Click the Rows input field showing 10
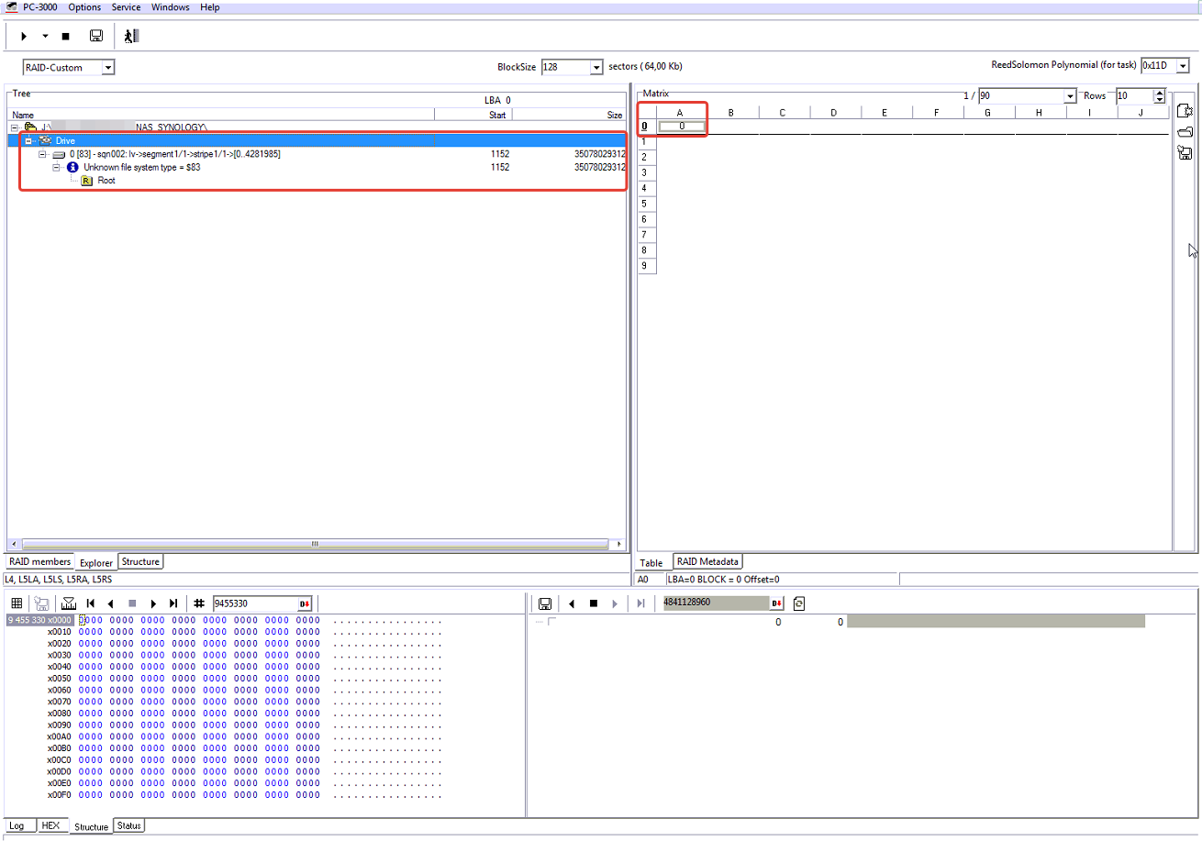This screenshot has width=1202, height=841. (1134, 95)
